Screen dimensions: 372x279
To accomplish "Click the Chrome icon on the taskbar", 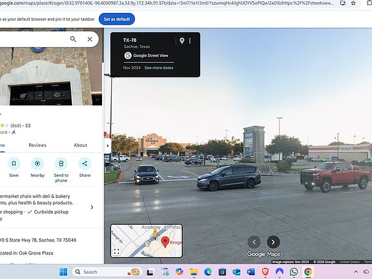I will (308, 272).
